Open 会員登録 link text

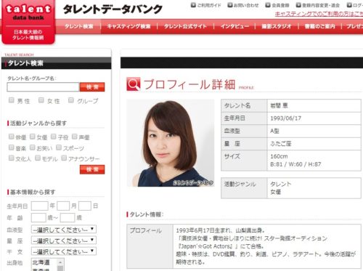(280, 5)
